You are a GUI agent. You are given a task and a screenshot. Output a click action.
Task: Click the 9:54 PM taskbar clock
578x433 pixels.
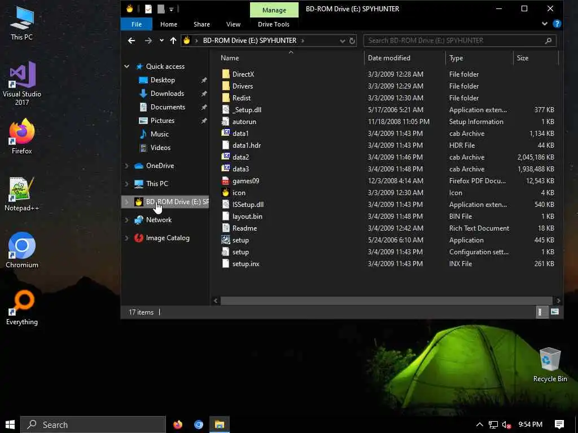(x=530, y=425)
